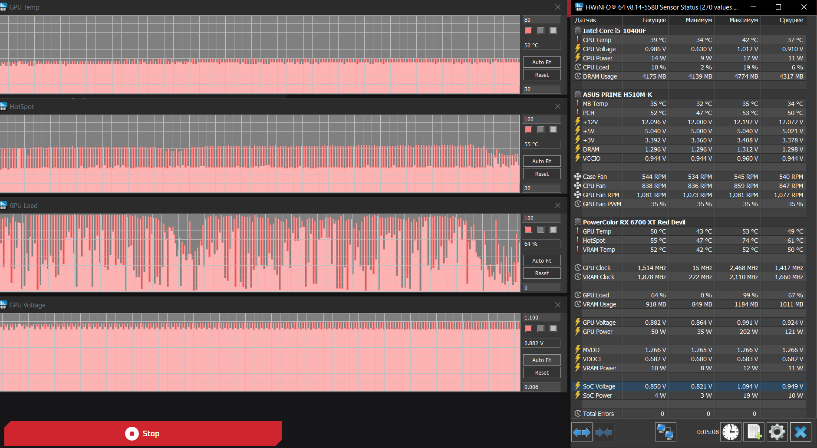Open the remote network monitoring icon
The width and height of the screenshot is (817, 448).
665,432
